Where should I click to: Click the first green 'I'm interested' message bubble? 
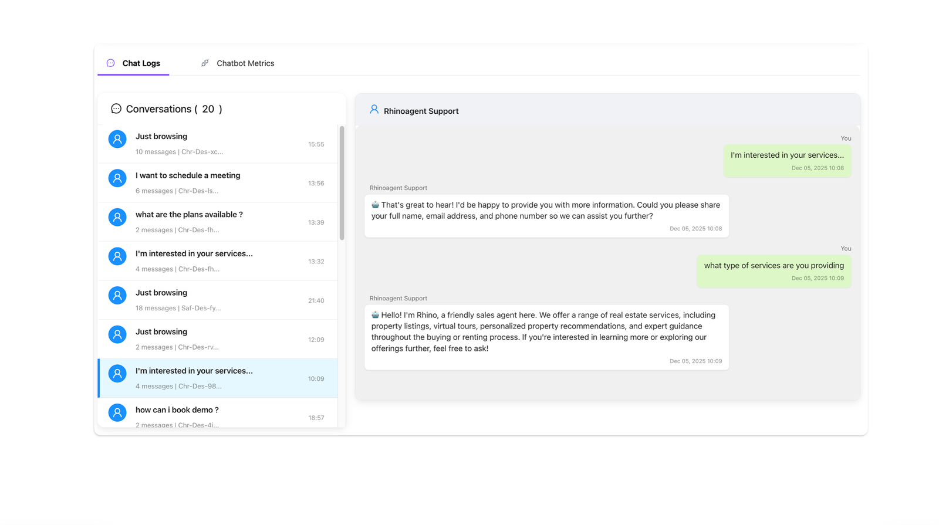click(786, 160)
